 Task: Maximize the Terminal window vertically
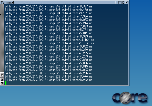123,2
